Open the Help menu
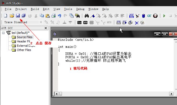The width and height of the screenshot is (177, 105). coord(106,9)
